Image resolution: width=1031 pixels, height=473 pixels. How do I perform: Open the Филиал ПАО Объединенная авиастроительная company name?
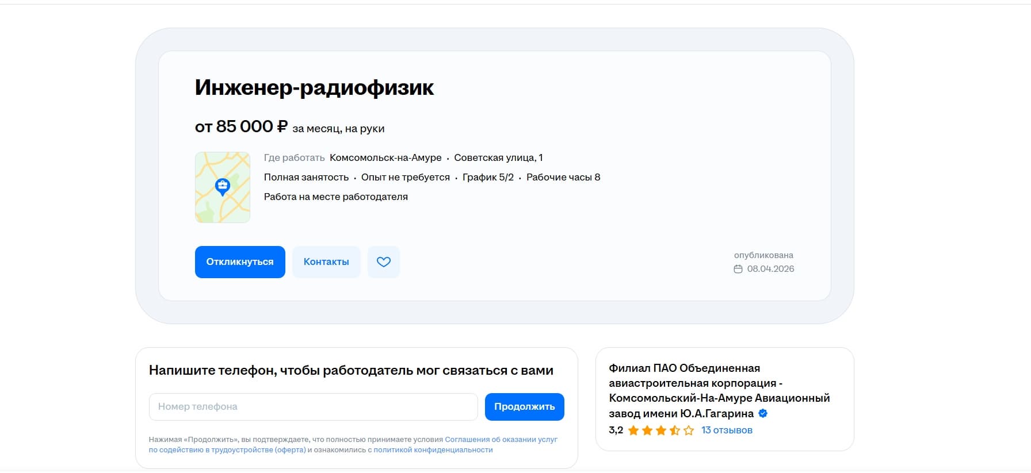[719, 391]
